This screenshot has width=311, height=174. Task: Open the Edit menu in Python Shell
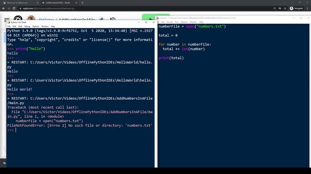coord(14,26)
